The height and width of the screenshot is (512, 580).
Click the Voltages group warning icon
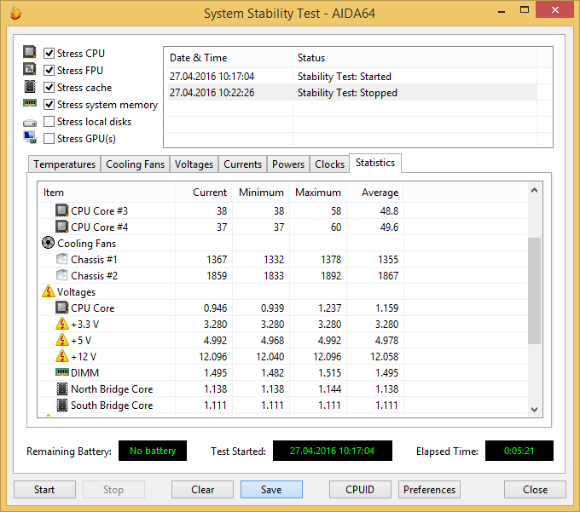pos(48,291)
